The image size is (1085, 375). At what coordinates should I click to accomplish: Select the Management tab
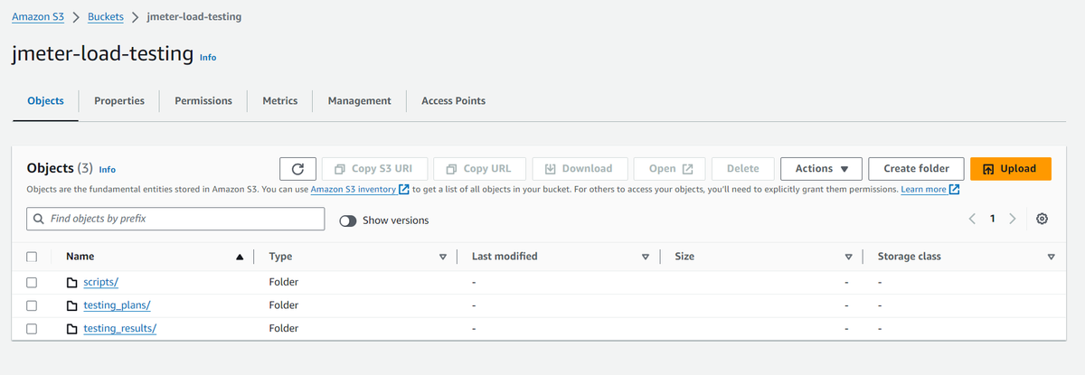[x=360, y=101]
